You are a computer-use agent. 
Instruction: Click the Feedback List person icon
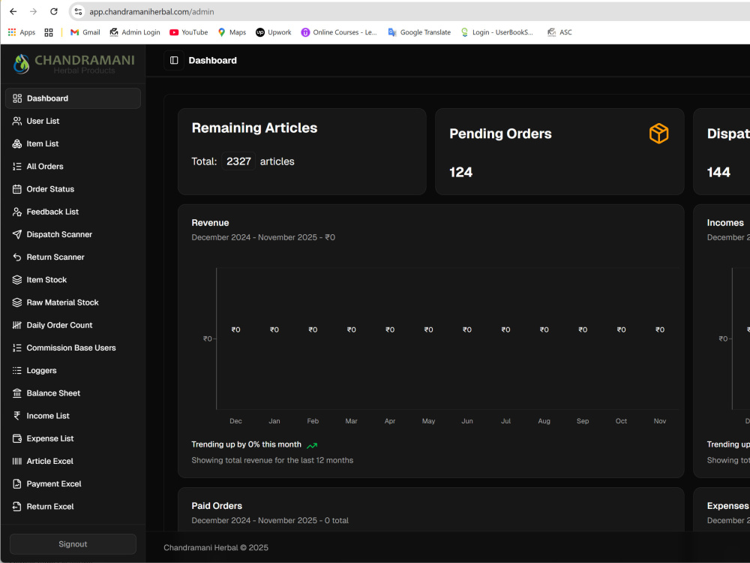pos(17,212)
